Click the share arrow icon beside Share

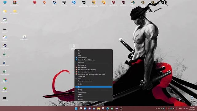(76, 79)
